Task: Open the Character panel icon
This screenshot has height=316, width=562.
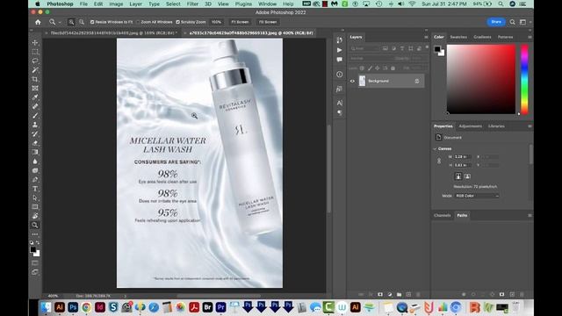Action: [x=339, y=103]
